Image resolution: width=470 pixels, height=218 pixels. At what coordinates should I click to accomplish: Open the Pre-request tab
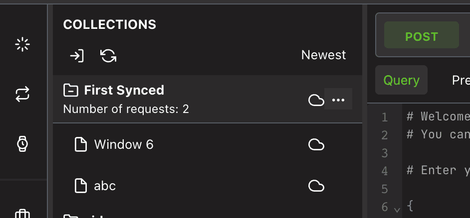coord(460,80)
